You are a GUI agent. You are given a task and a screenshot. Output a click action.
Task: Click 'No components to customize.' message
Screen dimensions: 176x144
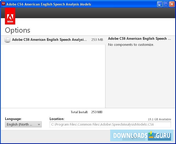pyautogui.click(x=131, y=44)
